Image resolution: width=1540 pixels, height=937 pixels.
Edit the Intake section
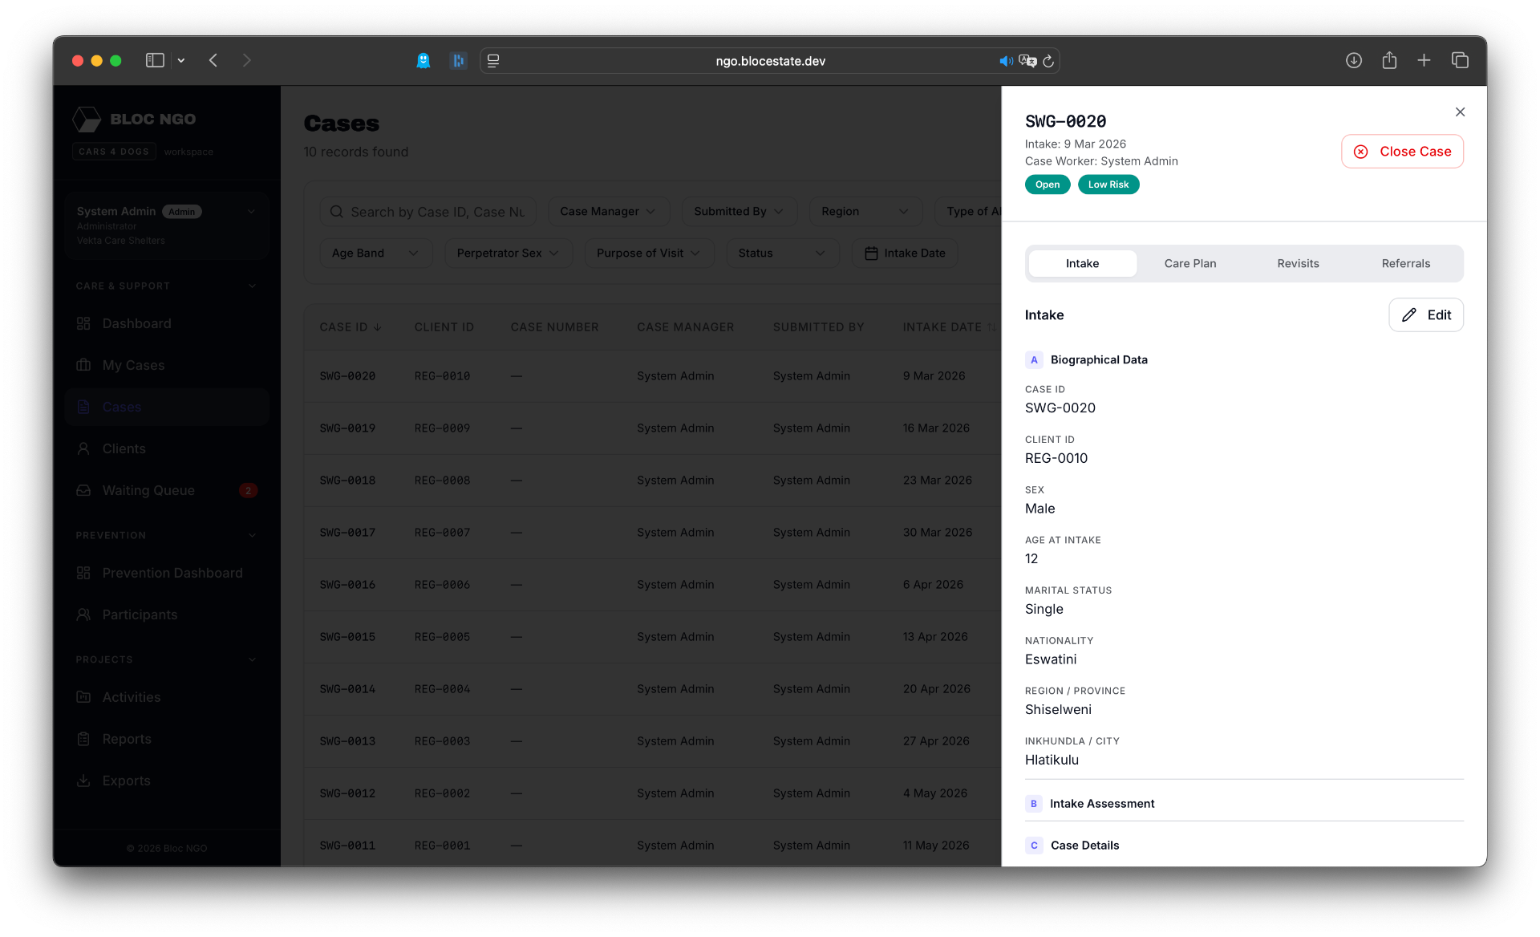(1426, 315)
